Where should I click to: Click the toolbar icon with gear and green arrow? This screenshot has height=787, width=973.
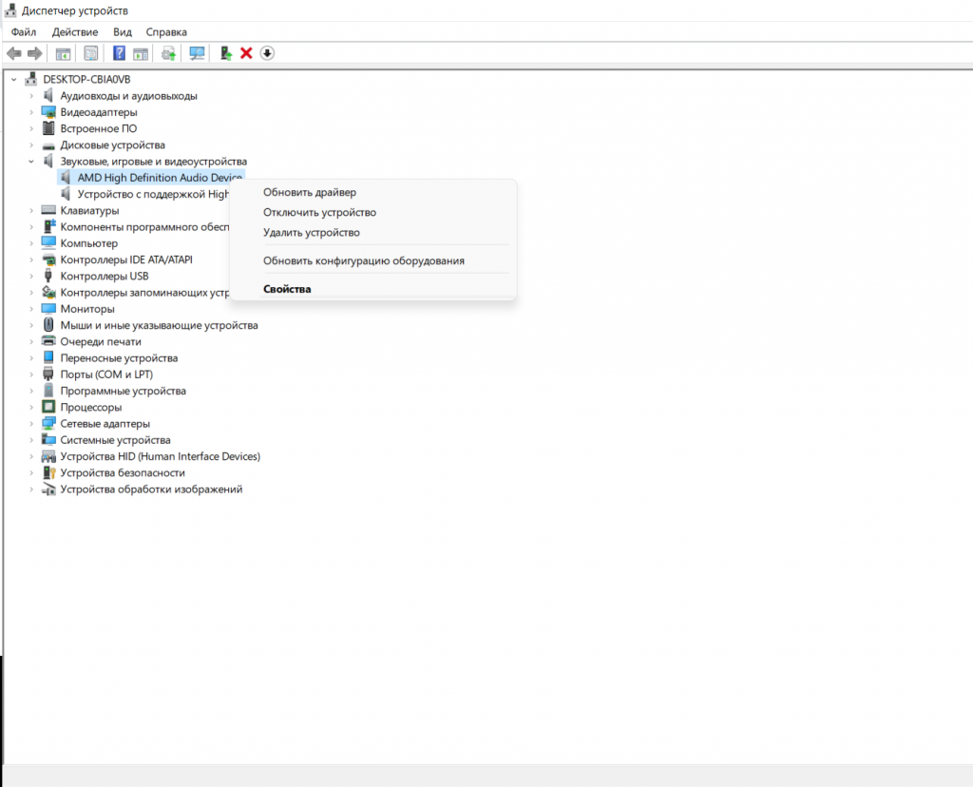168,53
